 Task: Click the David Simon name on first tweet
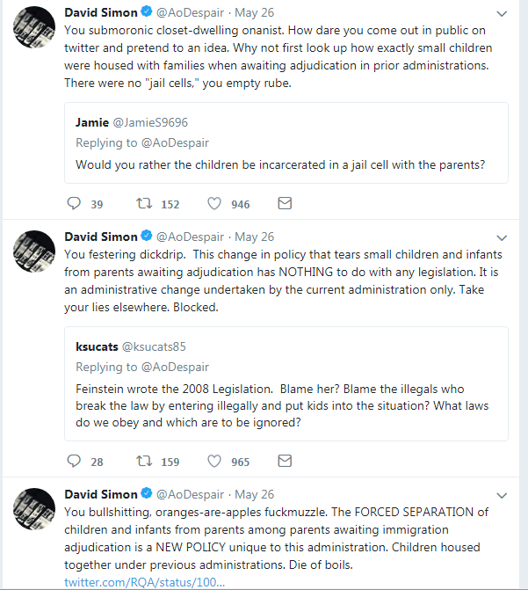(x=101, y=13)
